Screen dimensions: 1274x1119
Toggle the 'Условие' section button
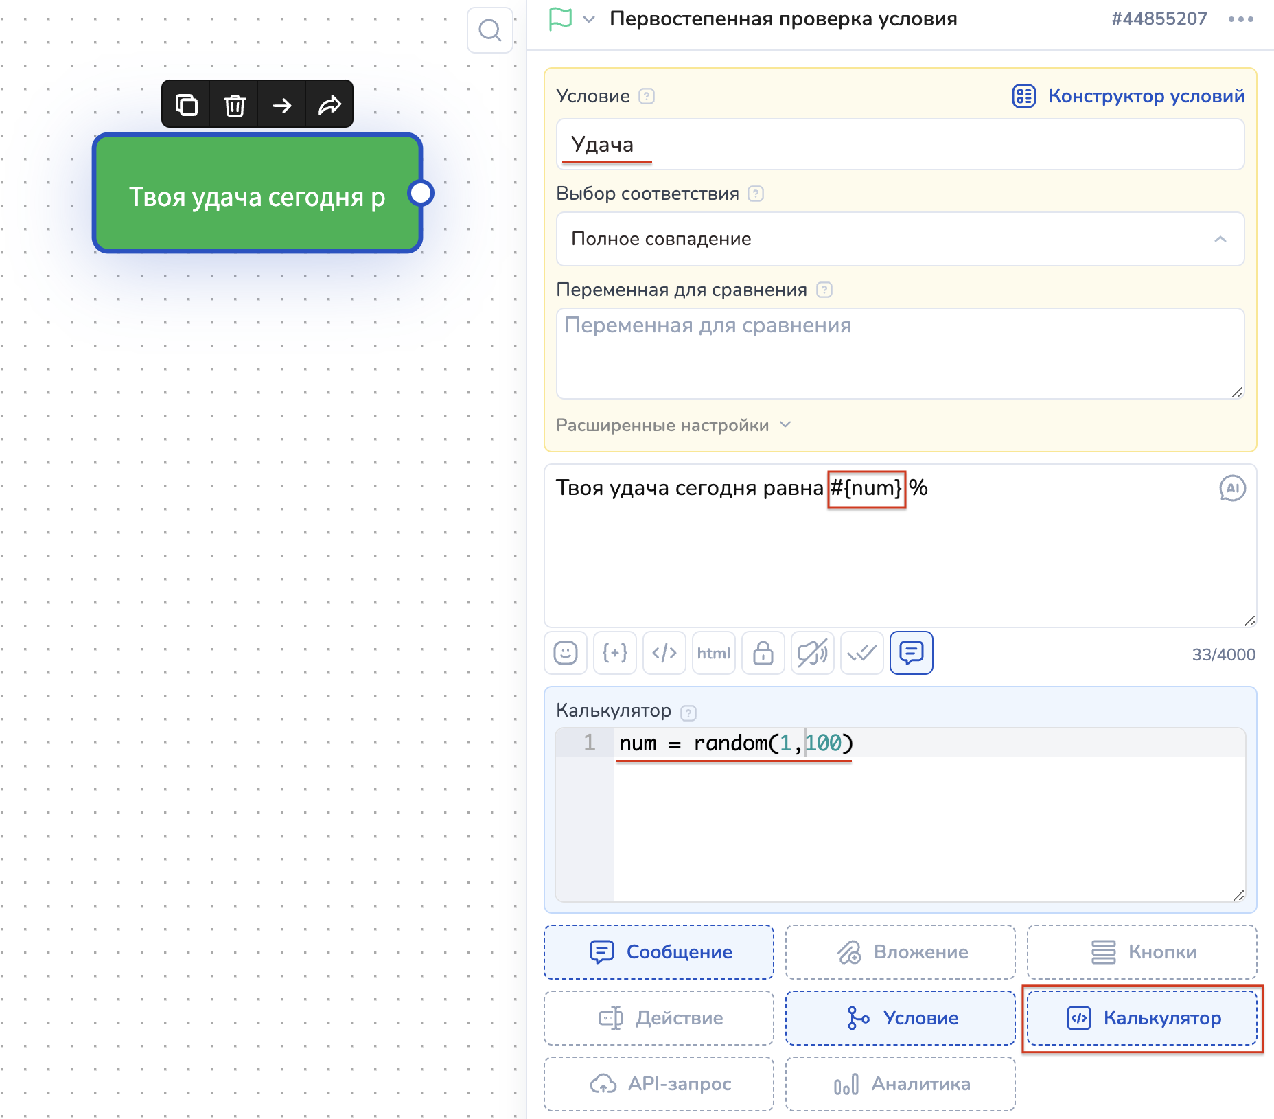(900, 1018)
